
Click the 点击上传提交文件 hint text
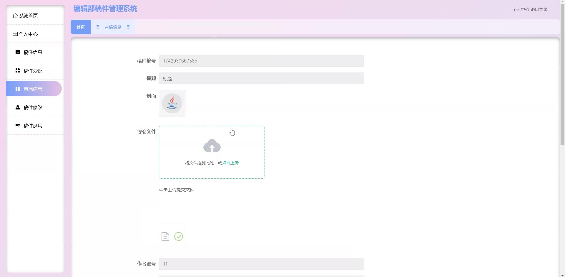click(x=177, y=190)
